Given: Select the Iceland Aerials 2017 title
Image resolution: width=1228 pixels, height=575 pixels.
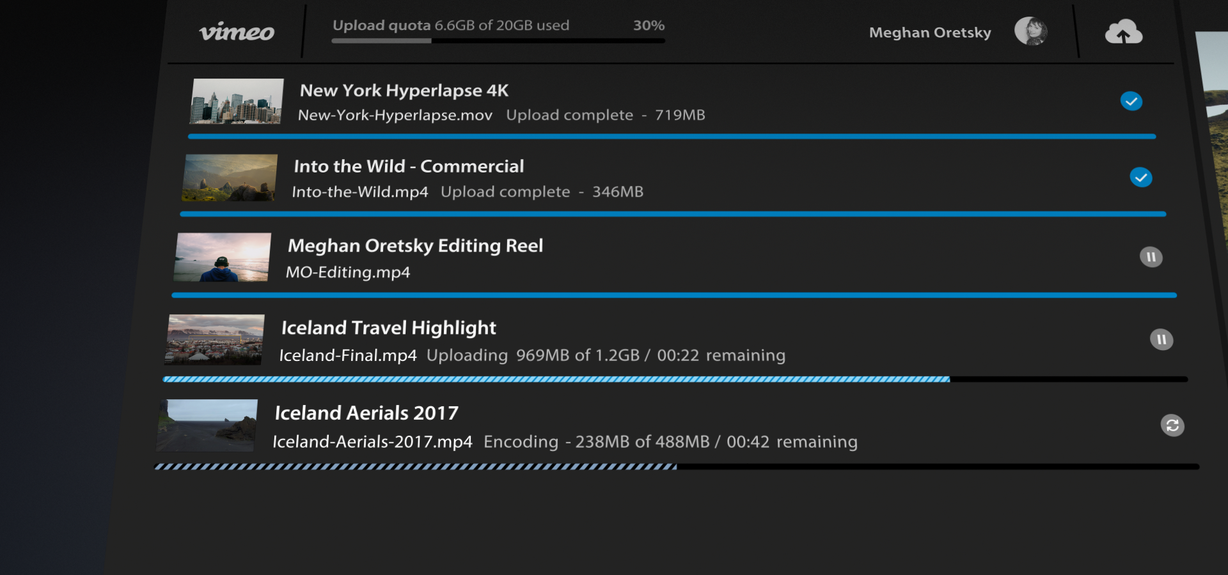Looking at the screenshot, I should 366,413.
